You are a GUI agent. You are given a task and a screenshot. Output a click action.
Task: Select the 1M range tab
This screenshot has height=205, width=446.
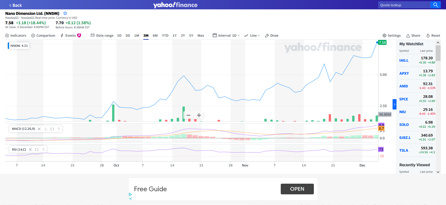[x=137, y=35]
